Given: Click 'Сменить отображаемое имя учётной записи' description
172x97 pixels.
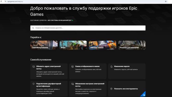Looking at the screenshot, I should (x=88, y=71).
